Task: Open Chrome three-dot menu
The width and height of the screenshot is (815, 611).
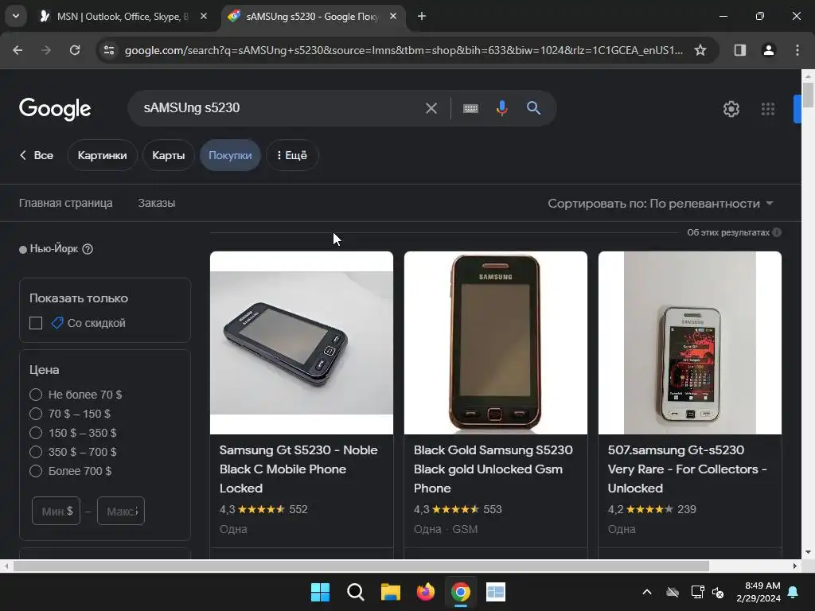Action: [797, 50]
